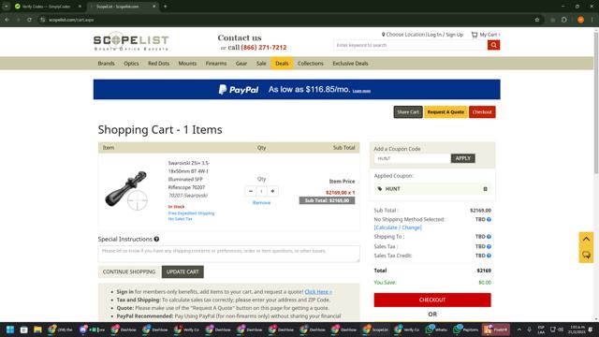
Task: Click the phone number (866) 271-7212
Action: (x=264, y=48)
